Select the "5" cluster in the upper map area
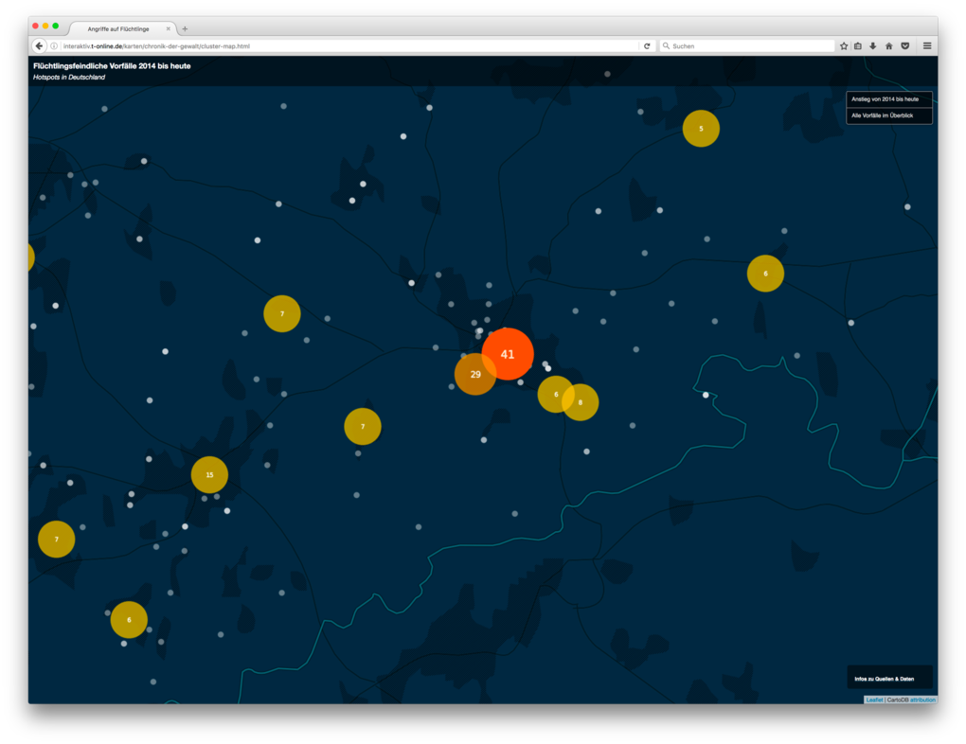Image resolution: width=966 pixels, height=744 pixels. (700, 128)
